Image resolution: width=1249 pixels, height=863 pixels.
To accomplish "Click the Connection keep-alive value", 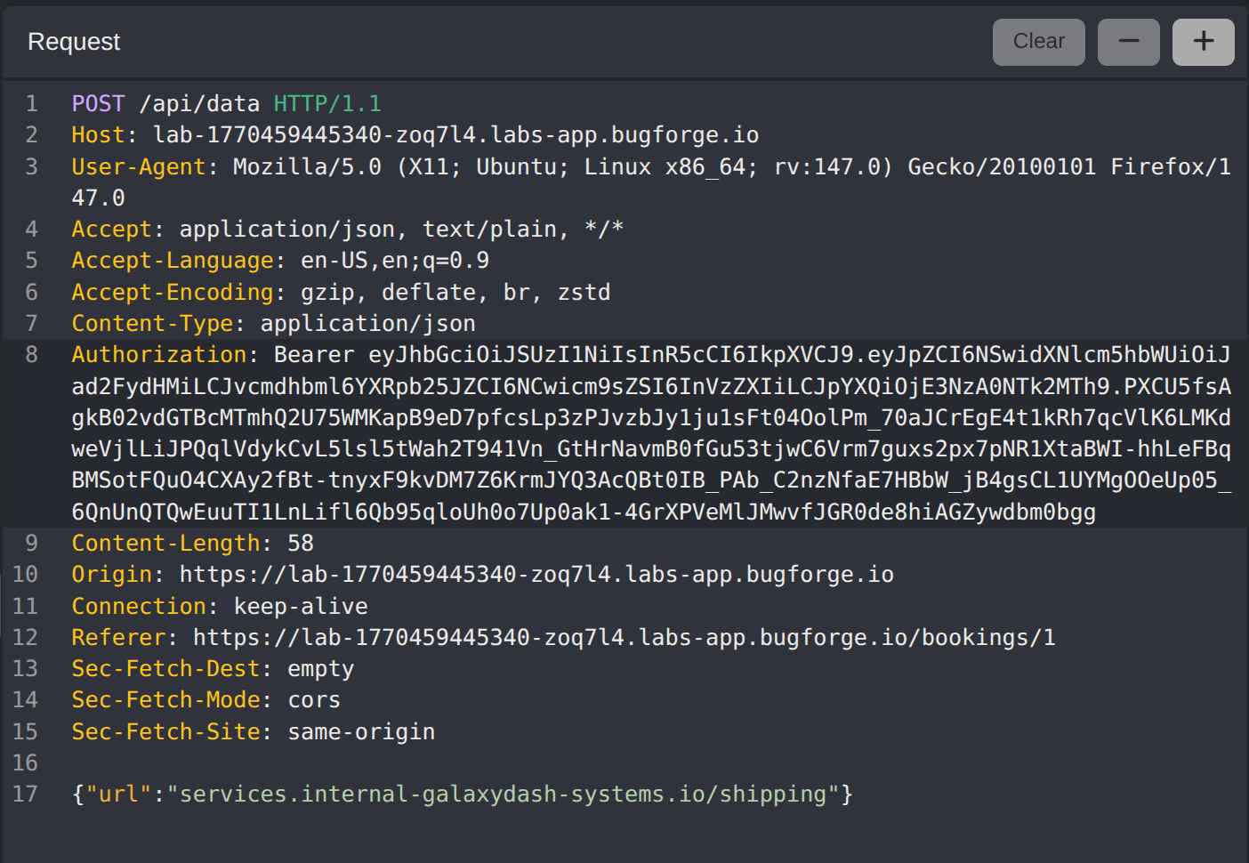I will [x=301, y=607].
